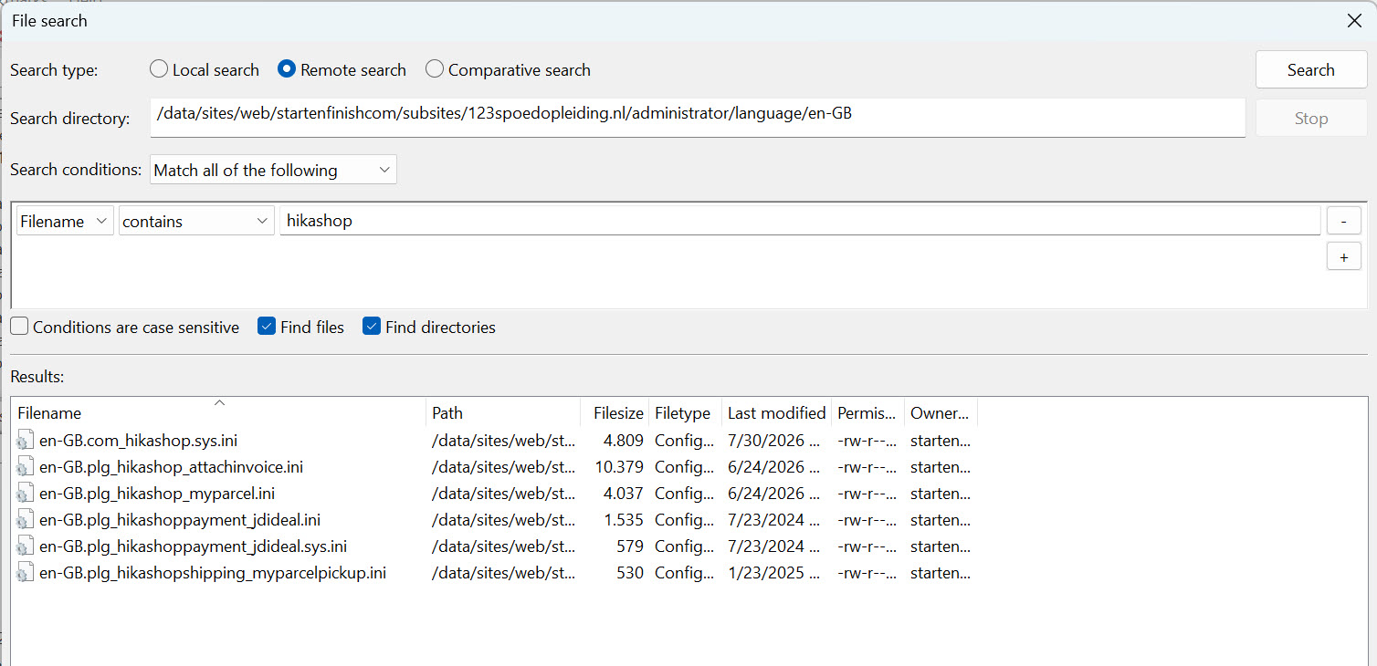Sort results by Owner column header
The width and height of the screenshot is (1377, 666).
click(x=941, y=413)
